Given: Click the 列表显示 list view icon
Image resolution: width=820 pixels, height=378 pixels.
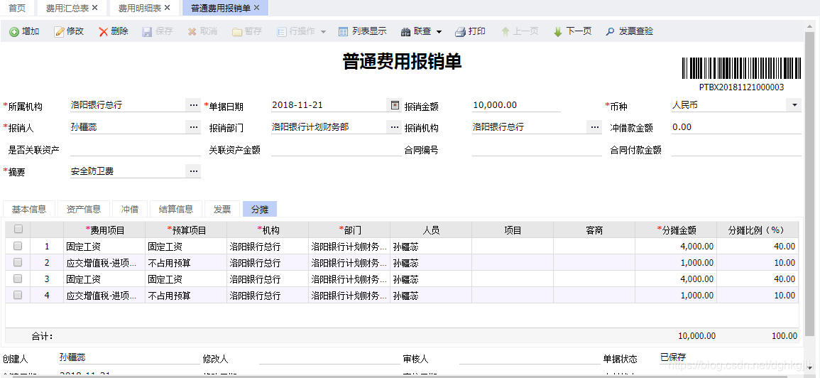Looking at the screenshot, I should [343, 32].
